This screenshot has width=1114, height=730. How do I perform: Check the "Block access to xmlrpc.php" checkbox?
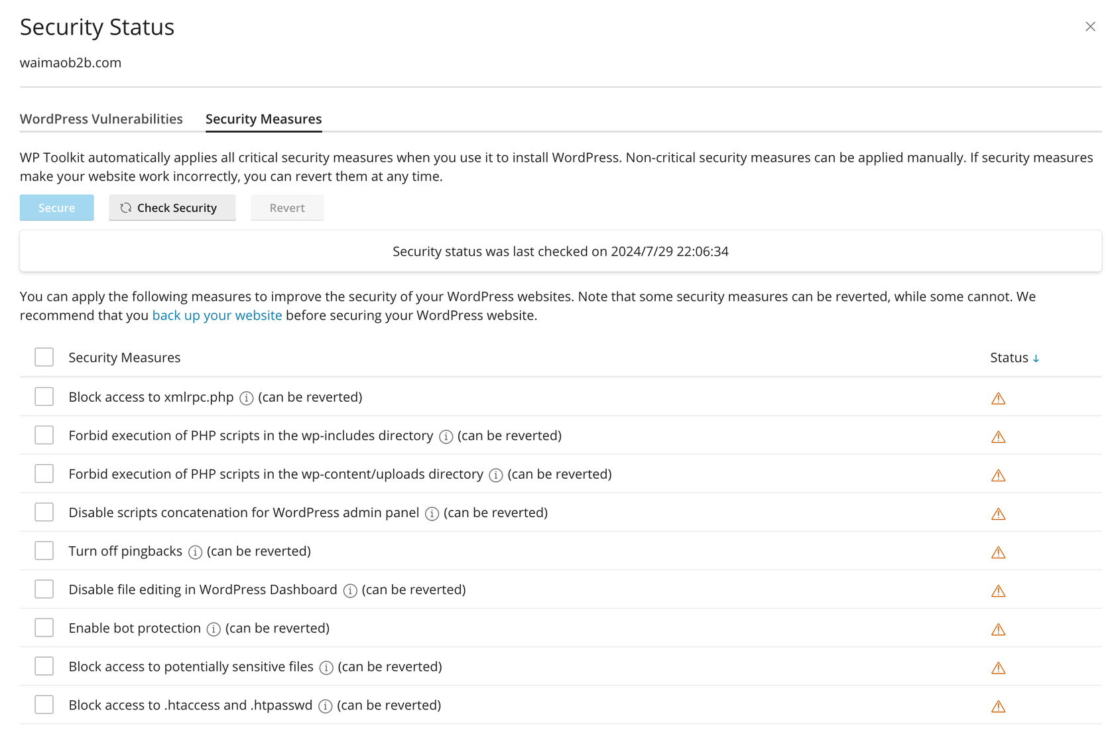(44, 396)
